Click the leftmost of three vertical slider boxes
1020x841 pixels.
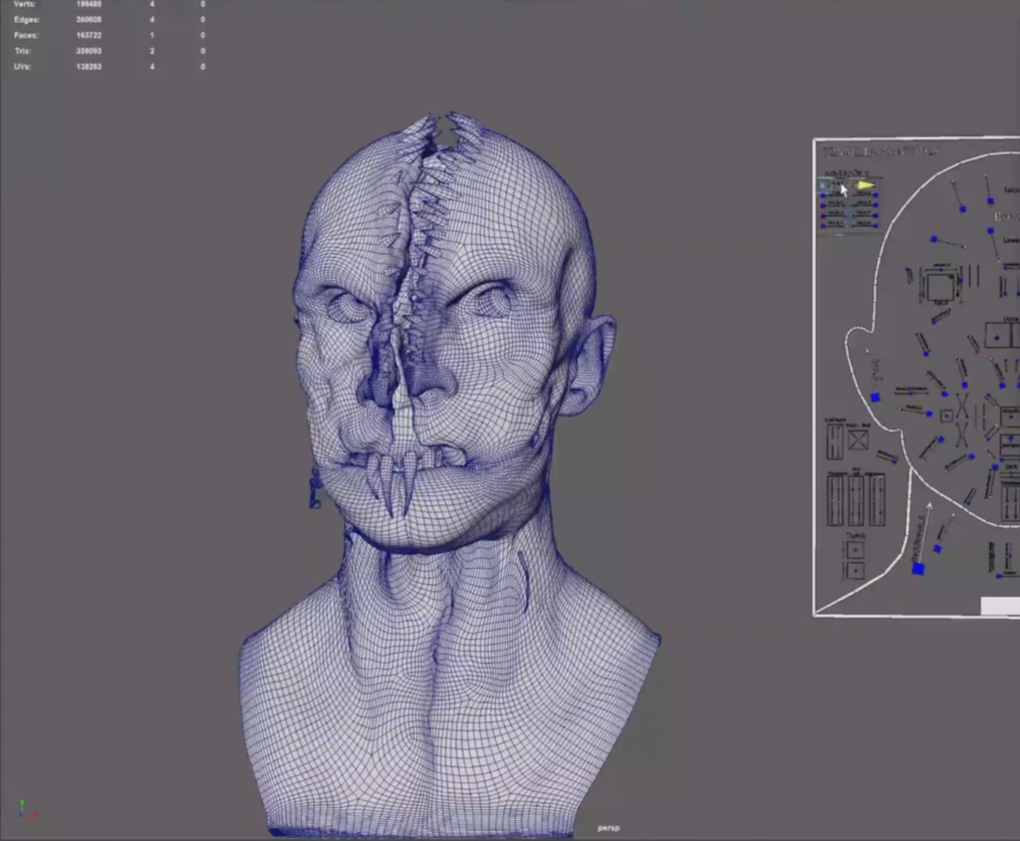pos(836,500)
